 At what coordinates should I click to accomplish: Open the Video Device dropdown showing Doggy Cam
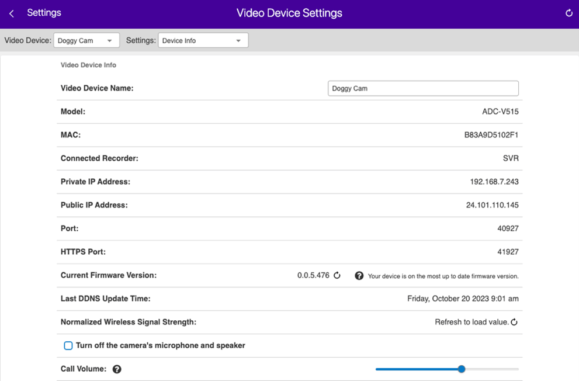[x=86, y=40]
